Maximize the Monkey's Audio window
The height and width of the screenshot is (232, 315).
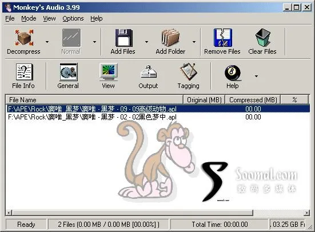click(297, 7)
